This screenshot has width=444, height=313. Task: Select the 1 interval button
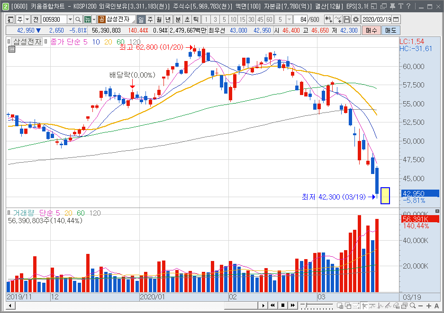[x=207, y=19]
